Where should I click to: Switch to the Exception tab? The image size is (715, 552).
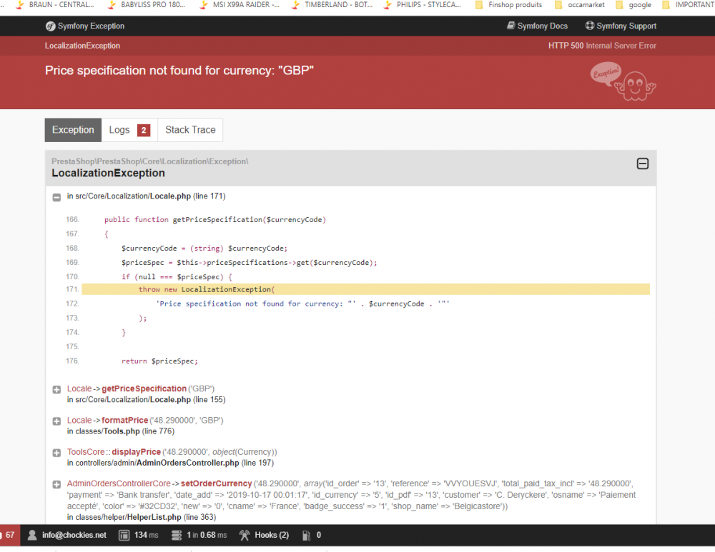tap(73, 130)
